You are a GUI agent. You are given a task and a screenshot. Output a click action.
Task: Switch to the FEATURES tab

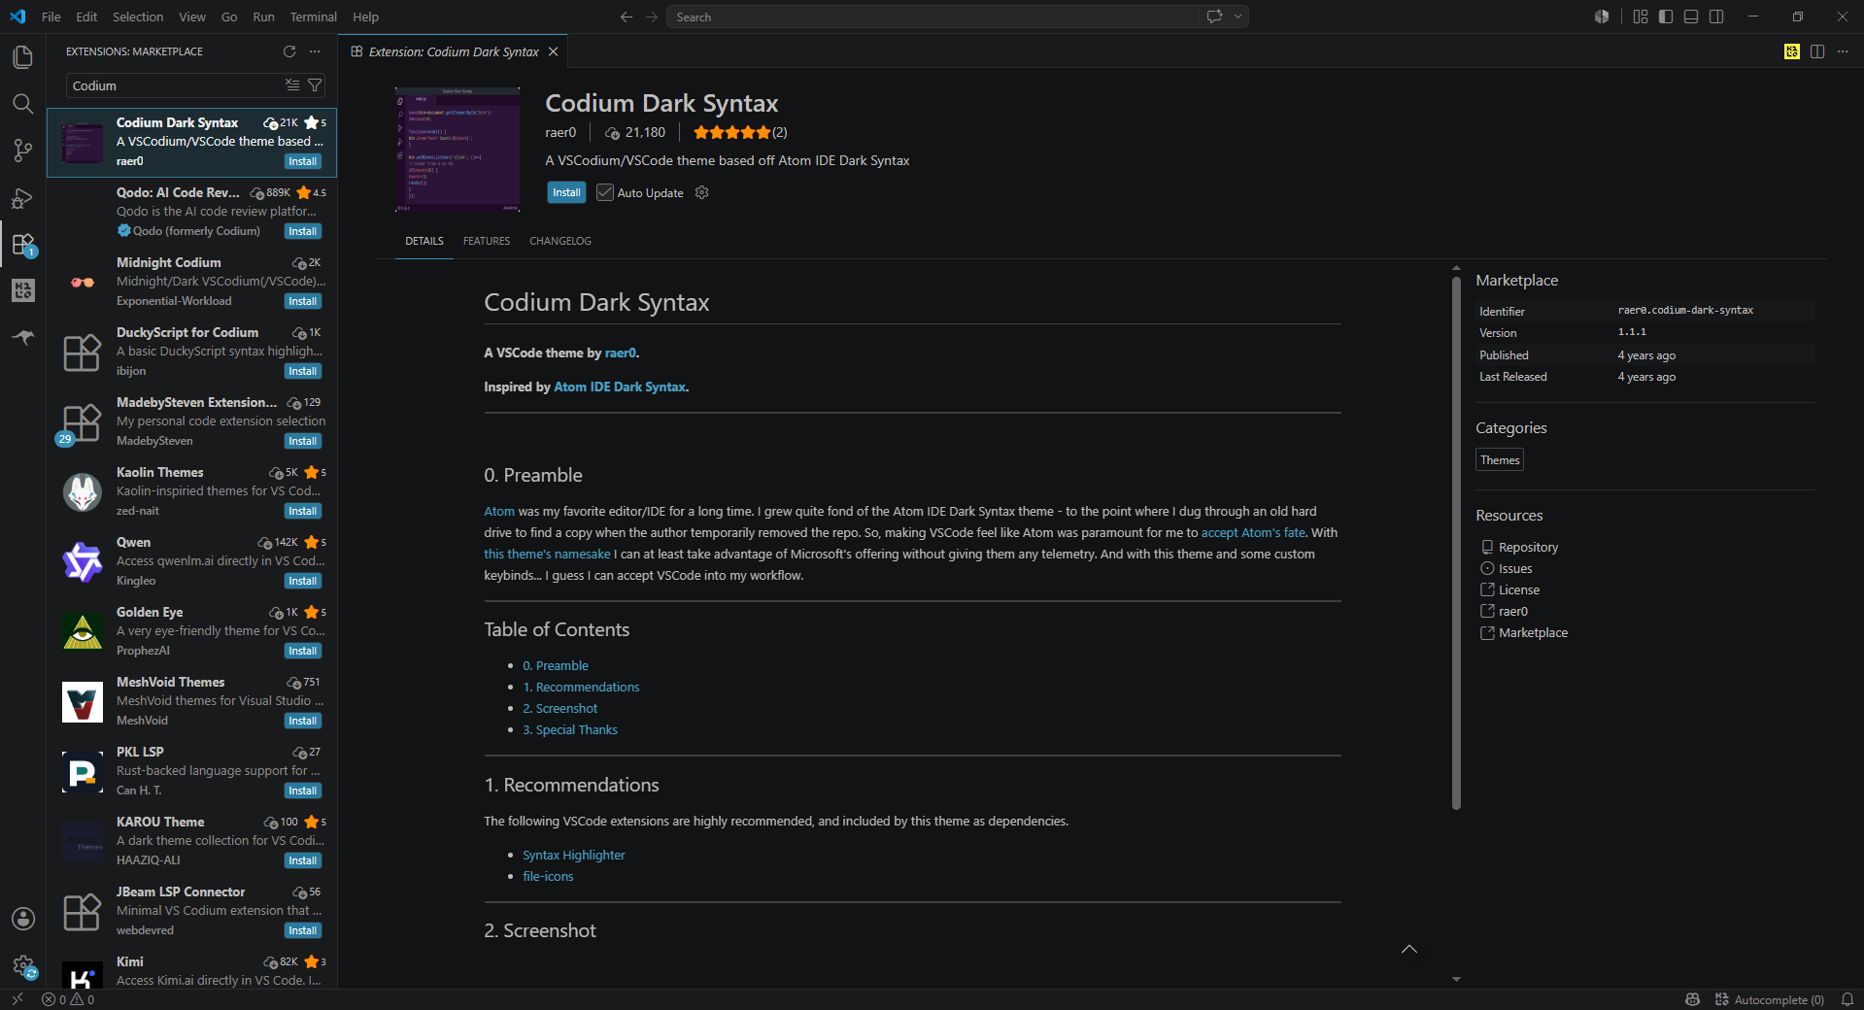(x=487, y=241)
